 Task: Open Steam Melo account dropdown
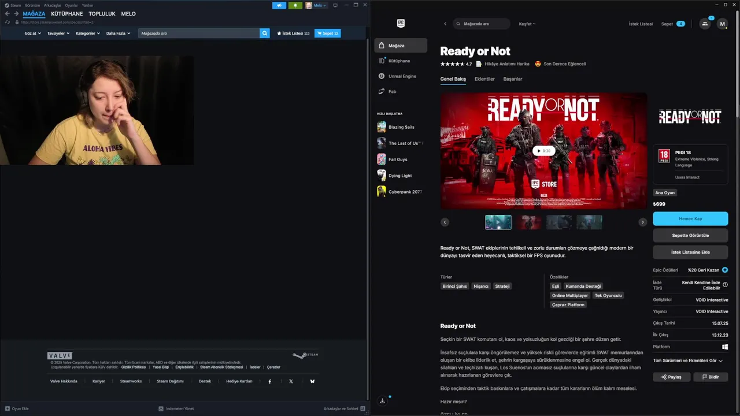click(316, 5)
